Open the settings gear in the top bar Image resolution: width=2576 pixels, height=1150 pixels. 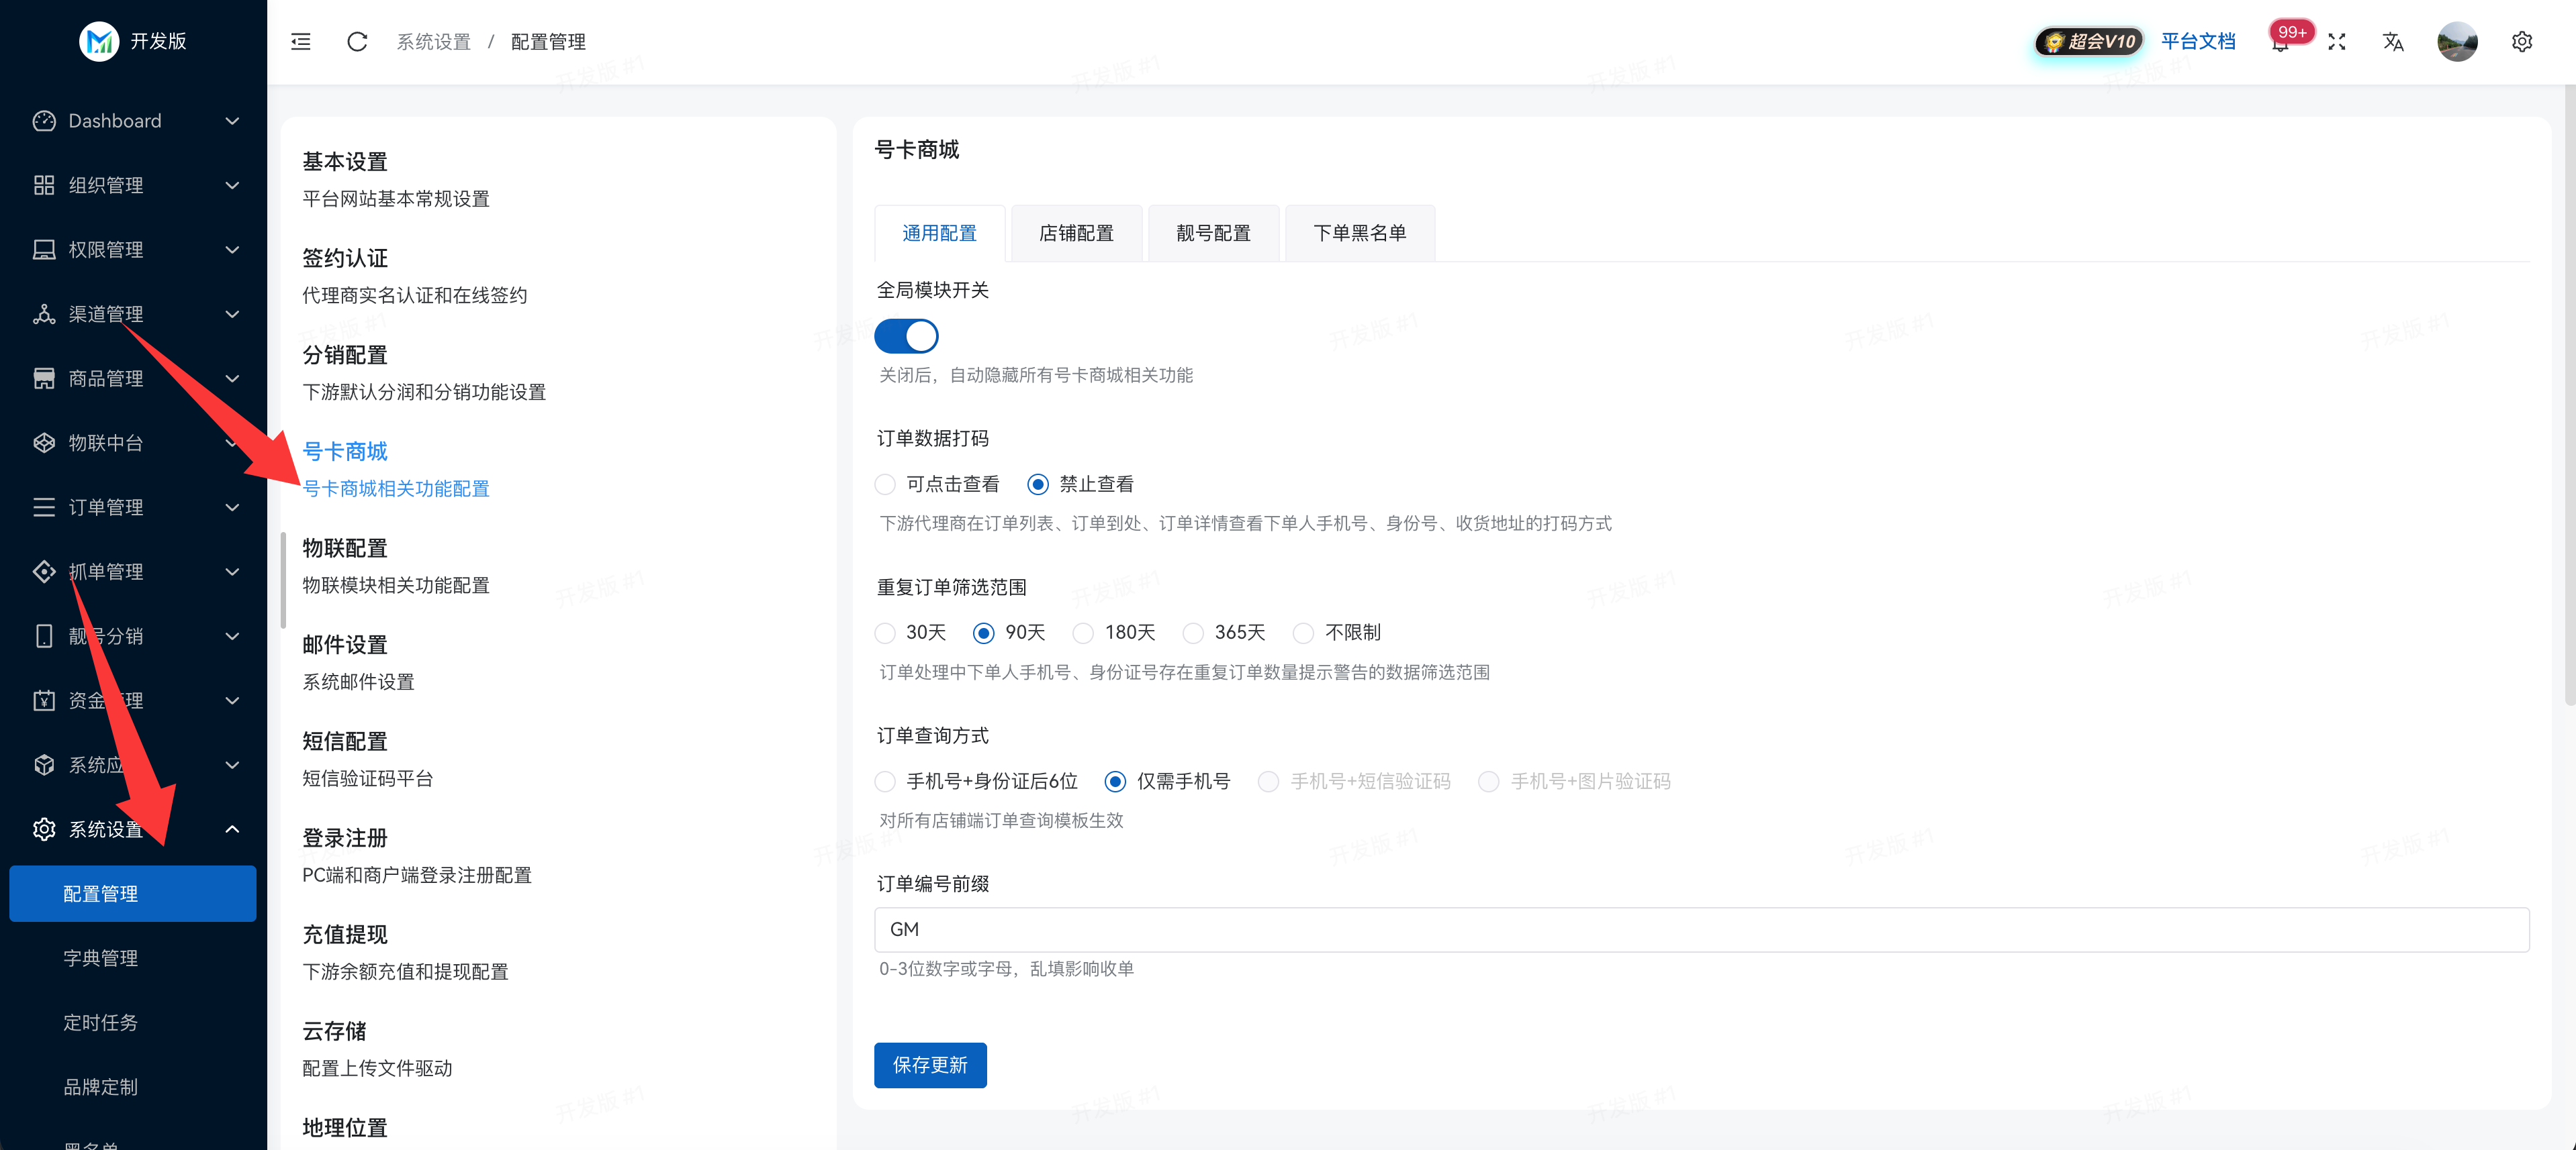pyautogui.click(x=2522, y=41)
